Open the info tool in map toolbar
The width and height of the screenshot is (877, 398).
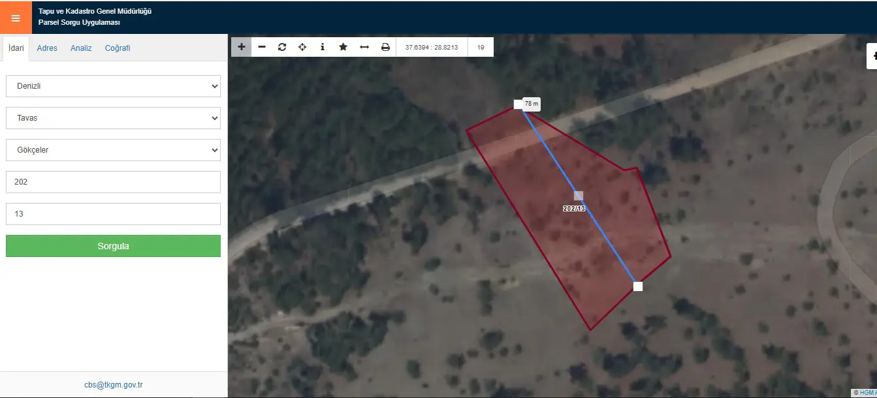(323, 47)
